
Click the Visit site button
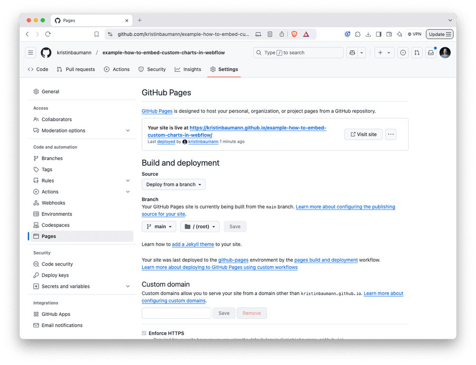coord(363,134)
